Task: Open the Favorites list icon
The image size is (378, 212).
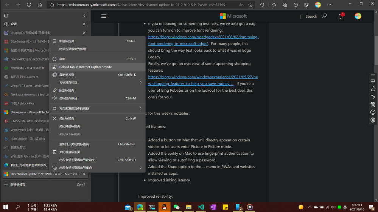Action: point(274,5)
